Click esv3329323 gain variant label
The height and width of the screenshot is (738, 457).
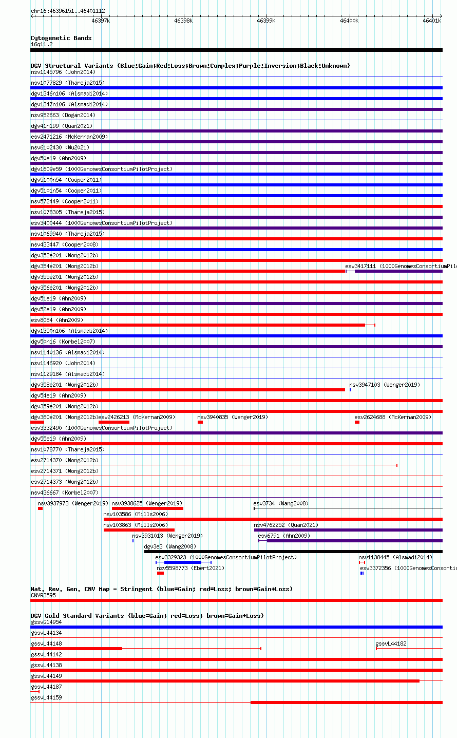(x=226, y=558)
